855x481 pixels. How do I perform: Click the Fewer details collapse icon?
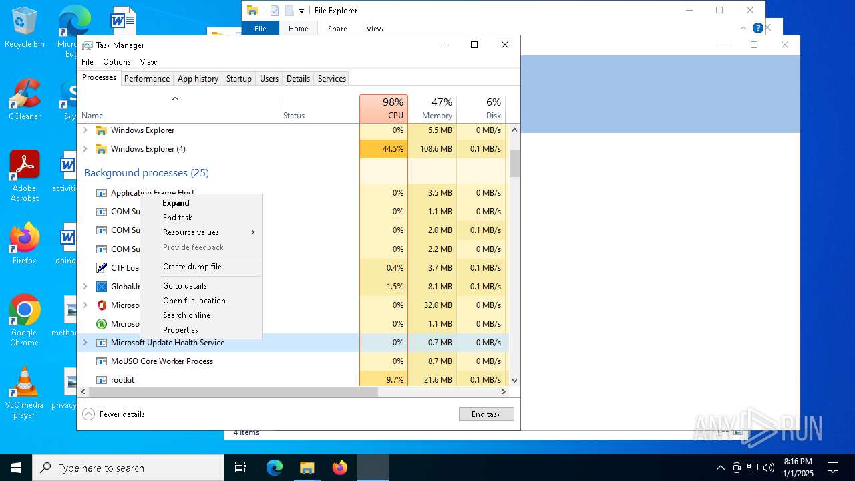click(x=89, y=414)
